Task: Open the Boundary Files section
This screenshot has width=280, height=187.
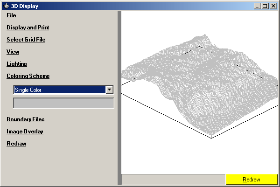Action: (x=26, y=119)
